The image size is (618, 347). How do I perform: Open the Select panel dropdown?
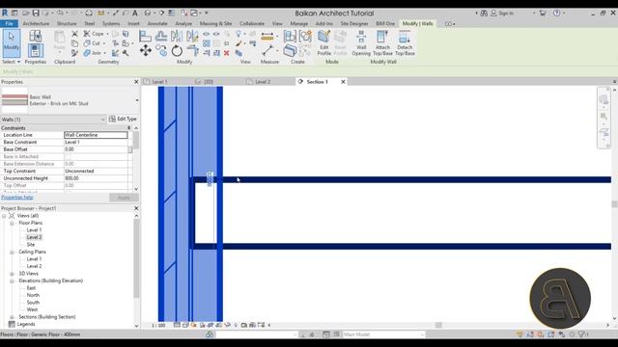(11, 62)
